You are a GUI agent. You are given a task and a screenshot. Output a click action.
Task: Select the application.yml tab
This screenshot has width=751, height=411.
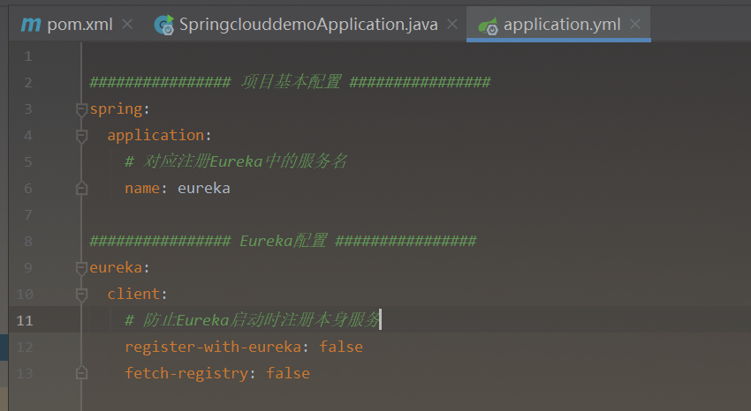(558, 25)
